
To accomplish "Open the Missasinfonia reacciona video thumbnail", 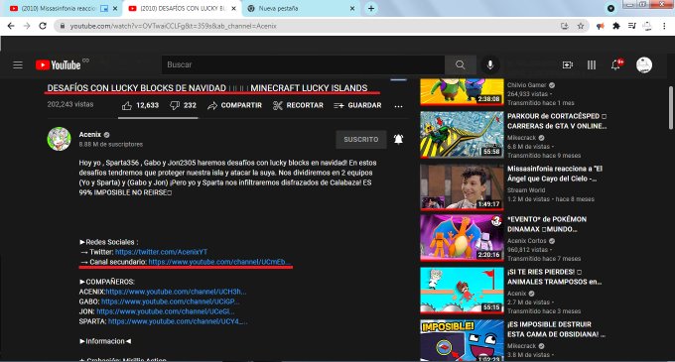I will (462, 187).
